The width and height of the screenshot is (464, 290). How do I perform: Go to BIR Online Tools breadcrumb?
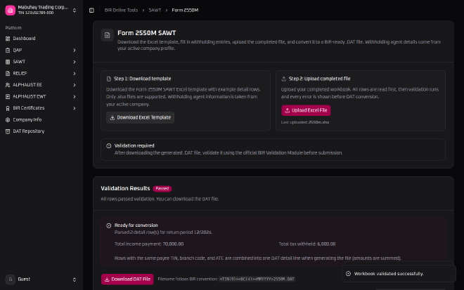coord(121,10)
